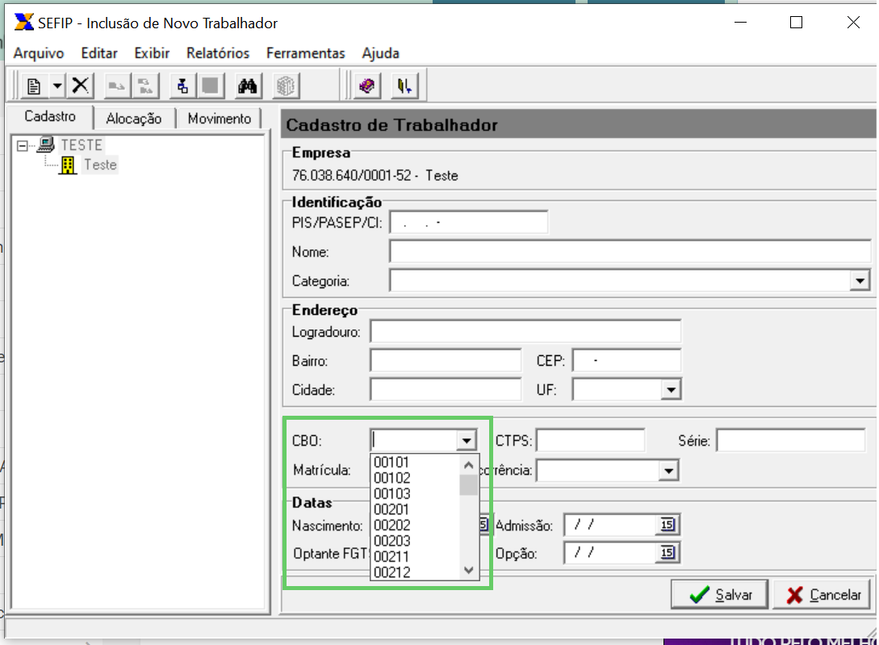Focus the Nome input field
Screen dimensions: 879x645
click(630, 251)
